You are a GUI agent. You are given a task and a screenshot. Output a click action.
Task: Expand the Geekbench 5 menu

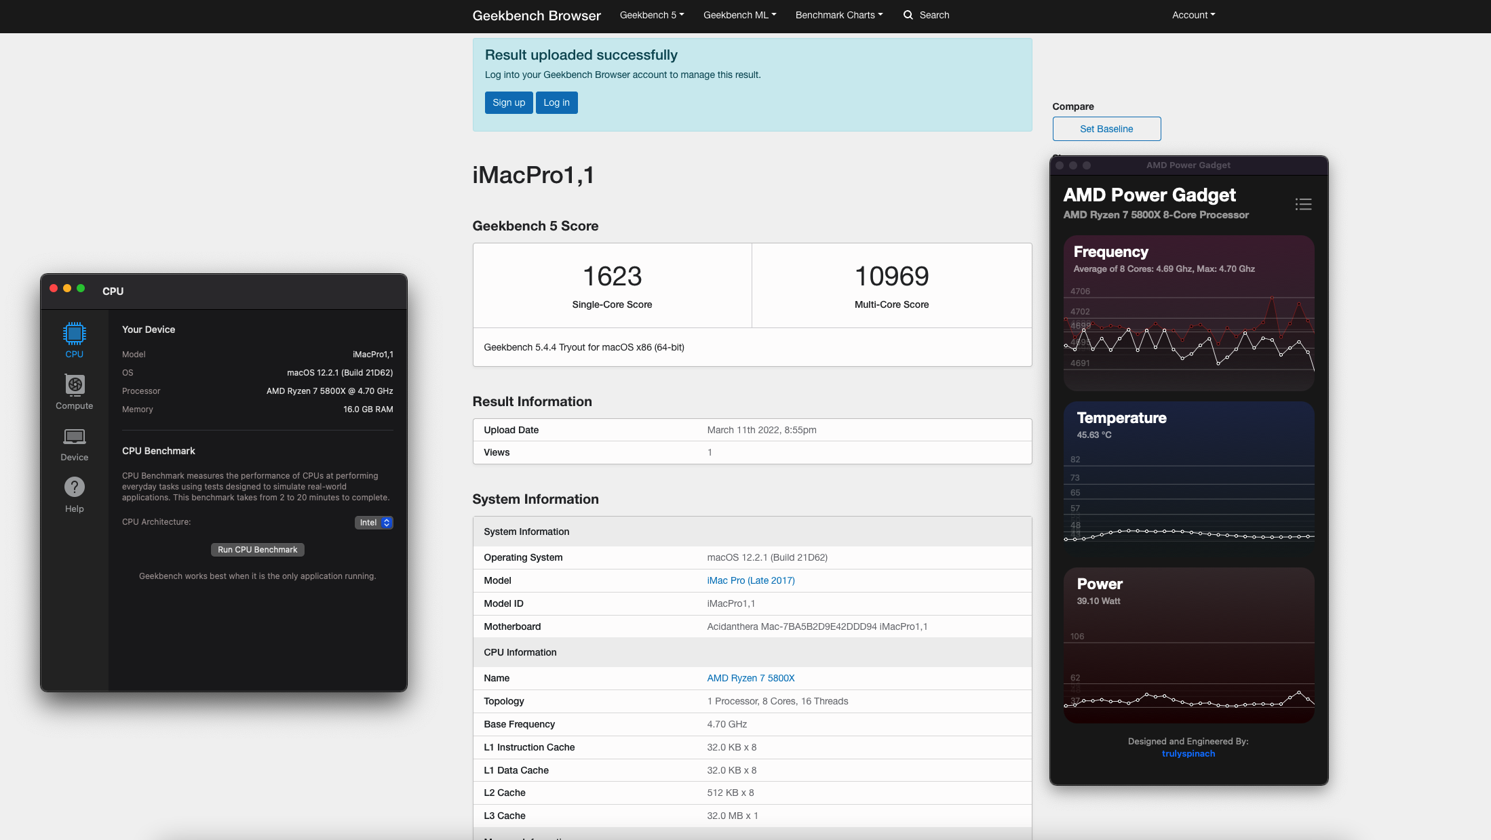click(x=651, y=15)
